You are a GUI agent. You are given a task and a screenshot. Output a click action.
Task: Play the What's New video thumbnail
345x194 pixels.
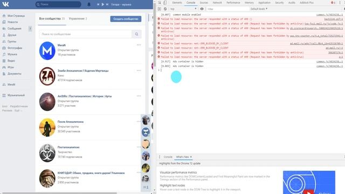(x=309, y=182)
